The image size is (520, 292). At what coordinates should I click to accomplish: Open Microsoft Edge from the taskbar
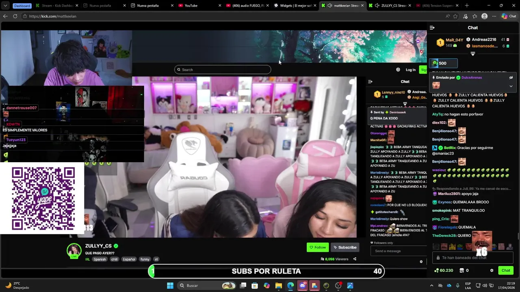[290, 286]
